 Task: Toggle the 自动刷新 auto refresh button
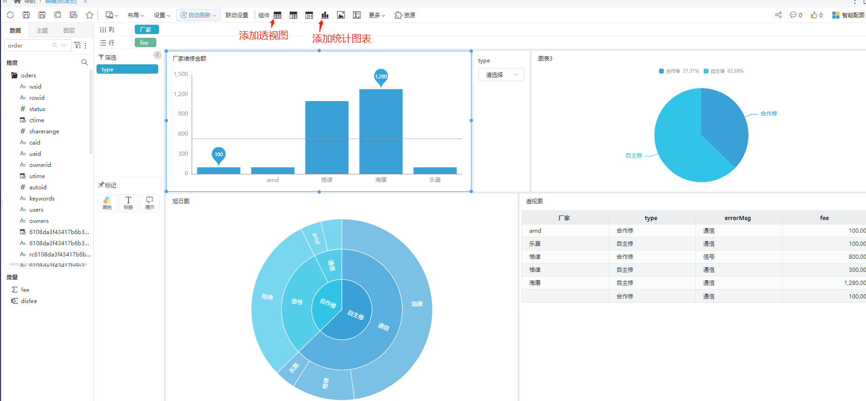point(199,15)
